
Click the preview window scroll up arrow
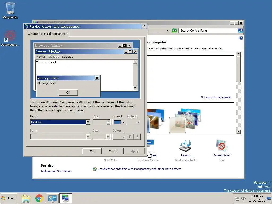(x=135, y=62)
